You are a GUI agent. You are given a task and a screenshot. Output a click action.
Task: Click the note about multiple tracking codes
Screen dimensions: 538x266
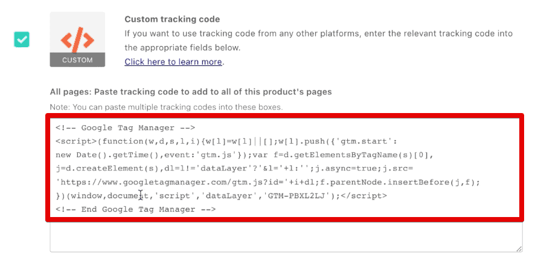click(x=167, y=107)
